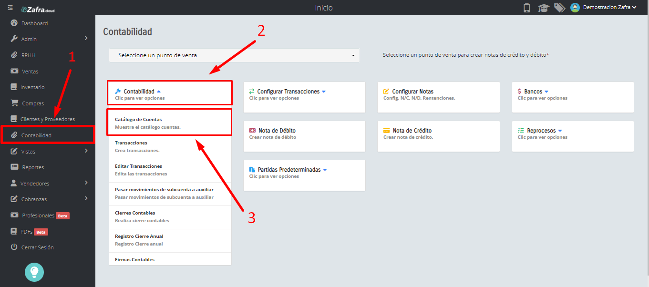Click the graduation cap tutorials icon
Viewport: 649px width, 287px height.
coord(543,8)
